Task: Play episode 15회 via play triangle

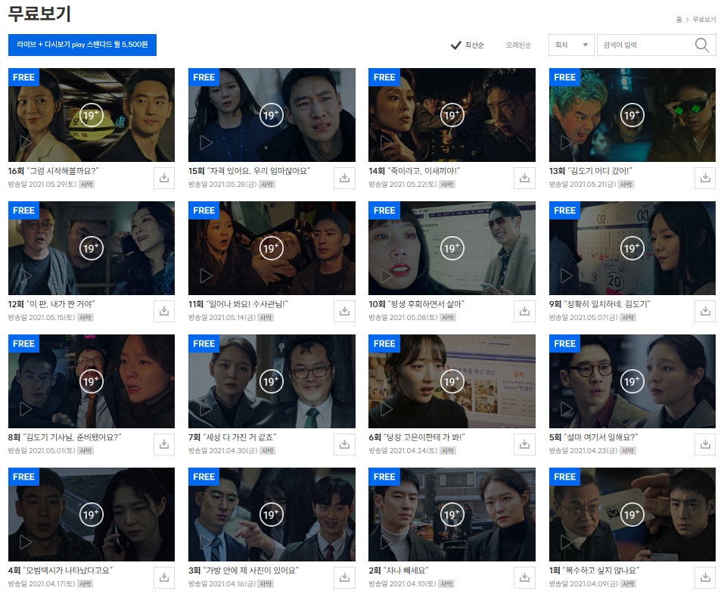Action: click(206, 142)
